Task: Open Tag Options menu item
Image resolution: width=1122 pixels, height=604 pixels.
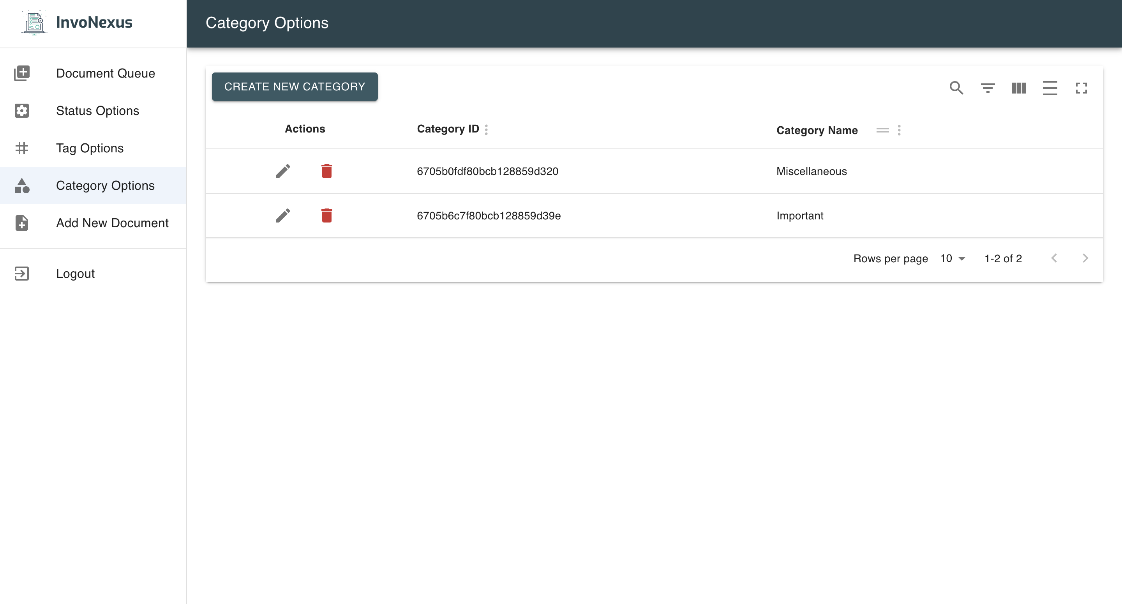Action: click(x=93, y=148)
